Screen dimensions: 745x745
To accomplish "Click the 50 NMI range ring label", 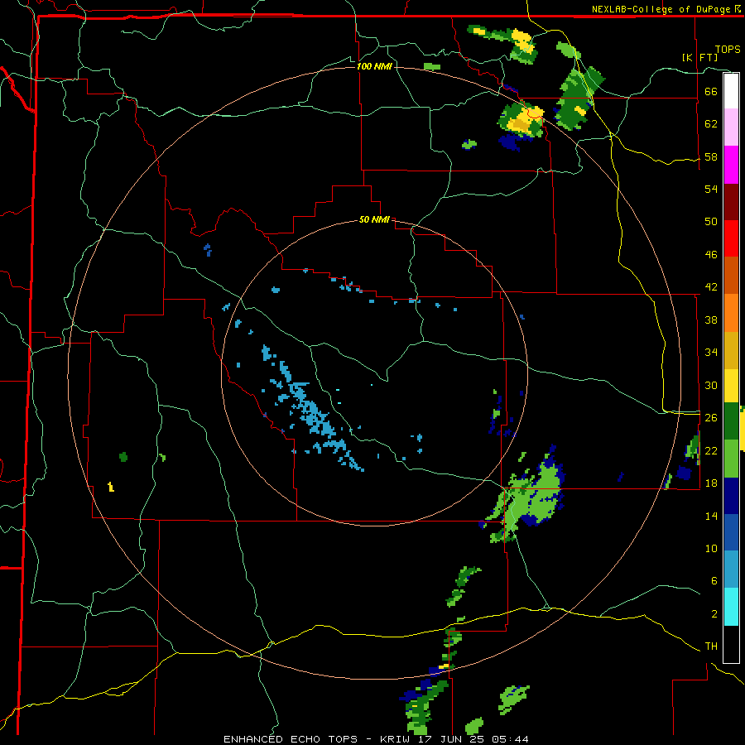I will click(374, 219).
